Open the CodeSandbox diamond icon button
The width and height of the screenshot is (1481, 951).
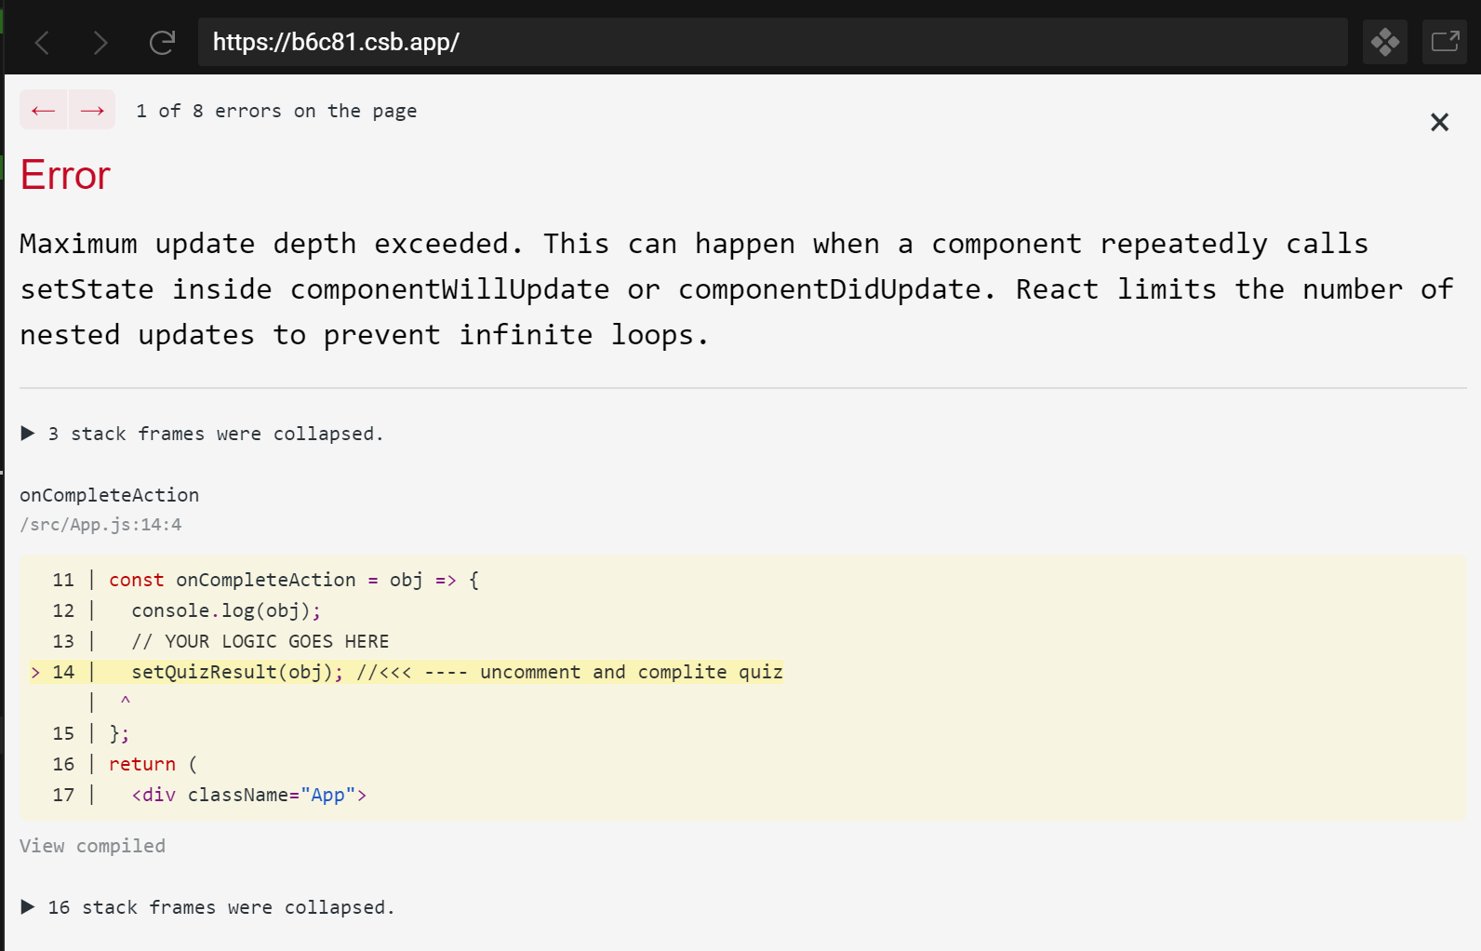(1385, 42)
